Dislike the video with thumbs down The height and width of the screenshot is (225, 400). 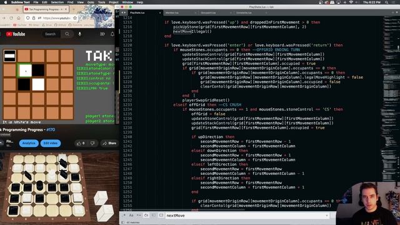point(92,143)
